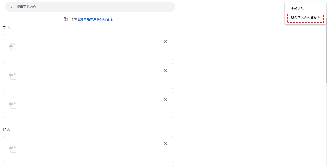Image resolution: width=327 pixels, height=166 pixels.
Task: Click the magnifier icon in the search bar
Action: click(x=11, y=7)
